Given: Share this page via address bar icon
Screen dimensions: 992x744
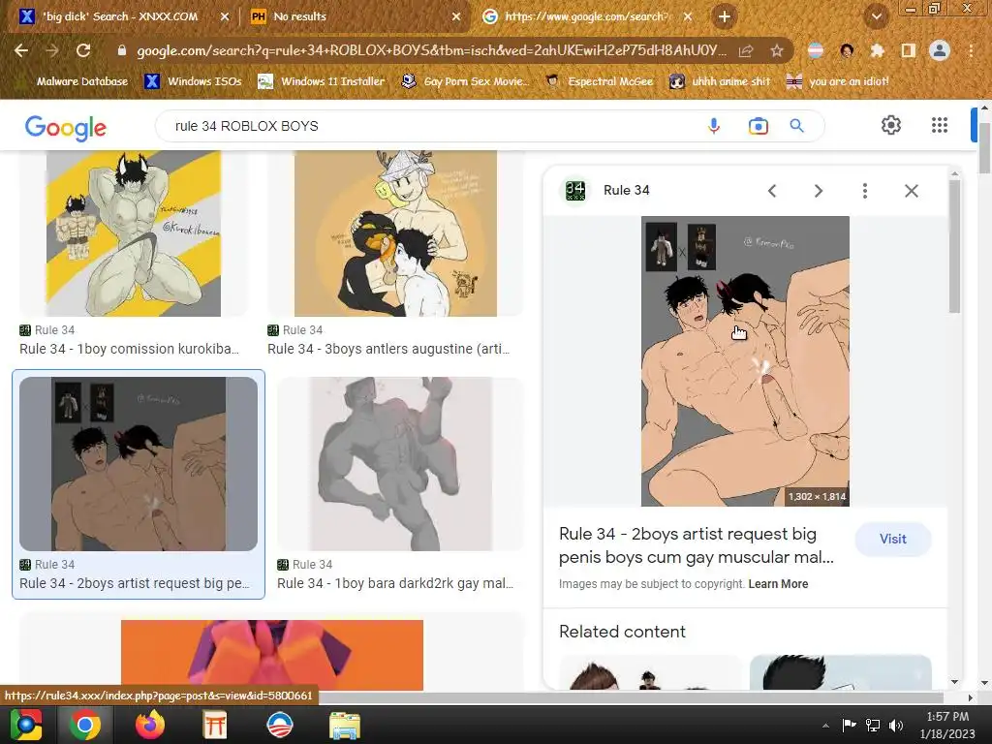Looking at the screenshot, I should (x=746, y=50).
